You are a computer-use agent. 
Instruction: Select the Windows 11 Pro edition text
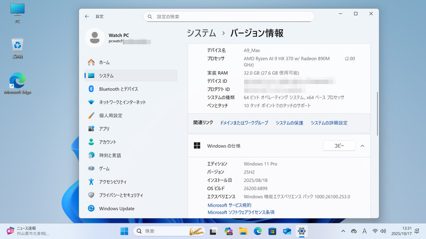click(260, 164)
